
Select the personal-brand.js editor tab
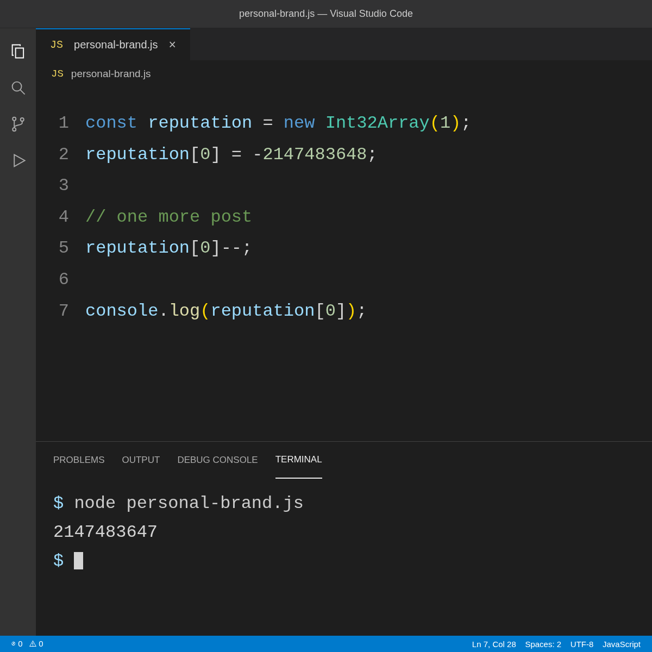click(113, 45)
